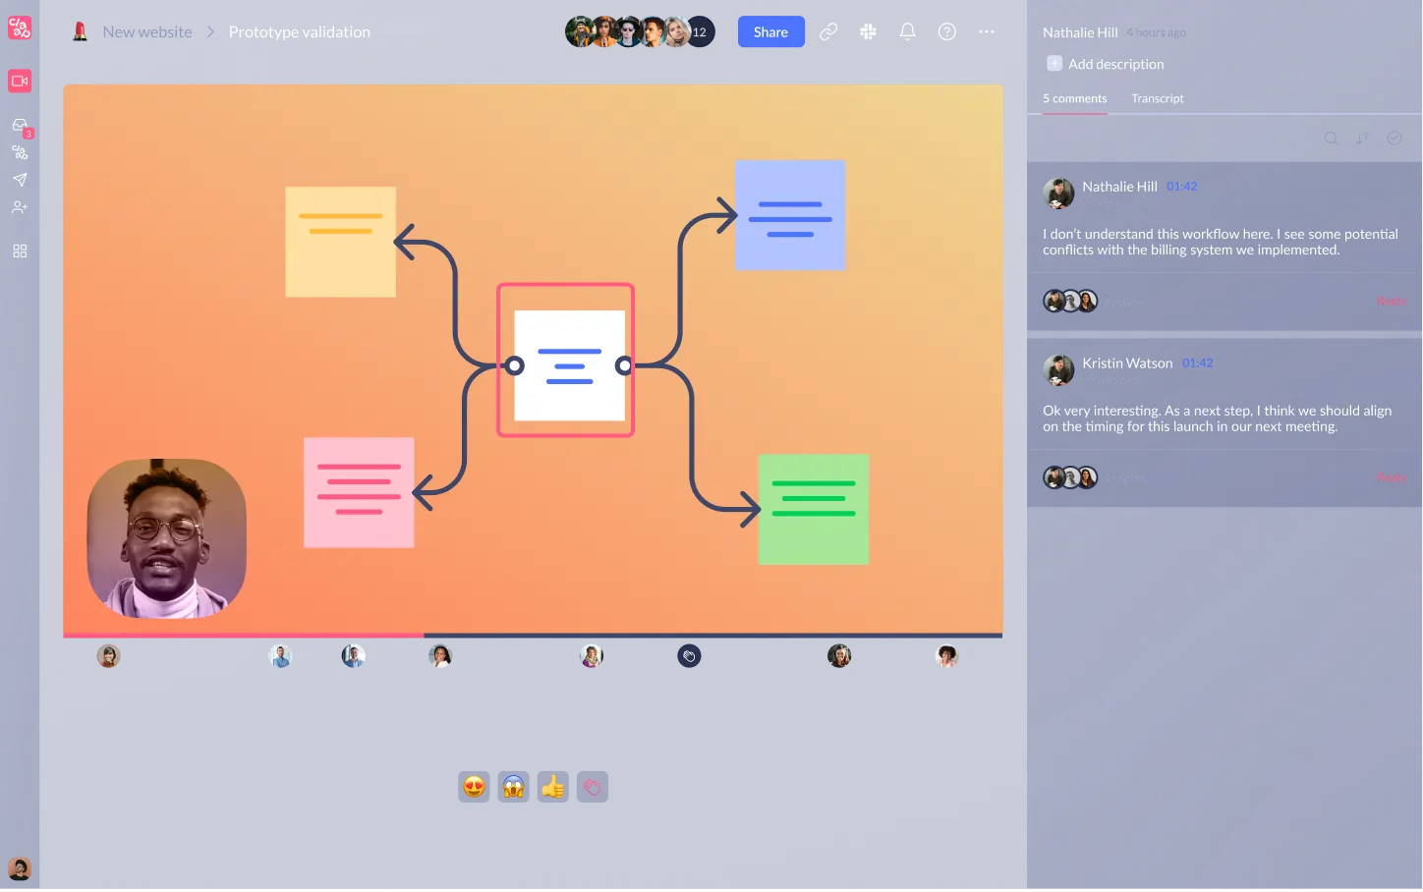1423x892 pixels.
Task: Open the video recordings sidebar icon
Action: (x=20, y=81)
